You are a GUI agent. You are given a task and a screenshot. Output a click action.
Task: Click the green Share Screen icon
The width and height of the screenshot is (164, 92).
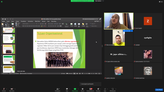pyautogui.click(x=75, y=89)
